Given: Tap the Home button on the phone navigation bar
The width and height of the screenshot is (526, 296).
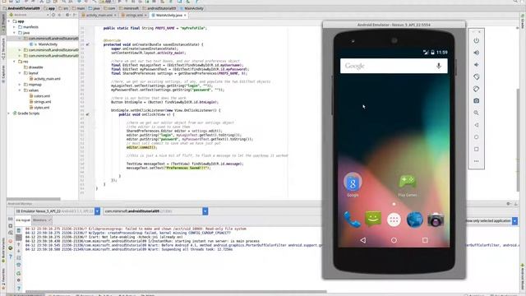Looking at the screenshot, I should coord(394,240).
